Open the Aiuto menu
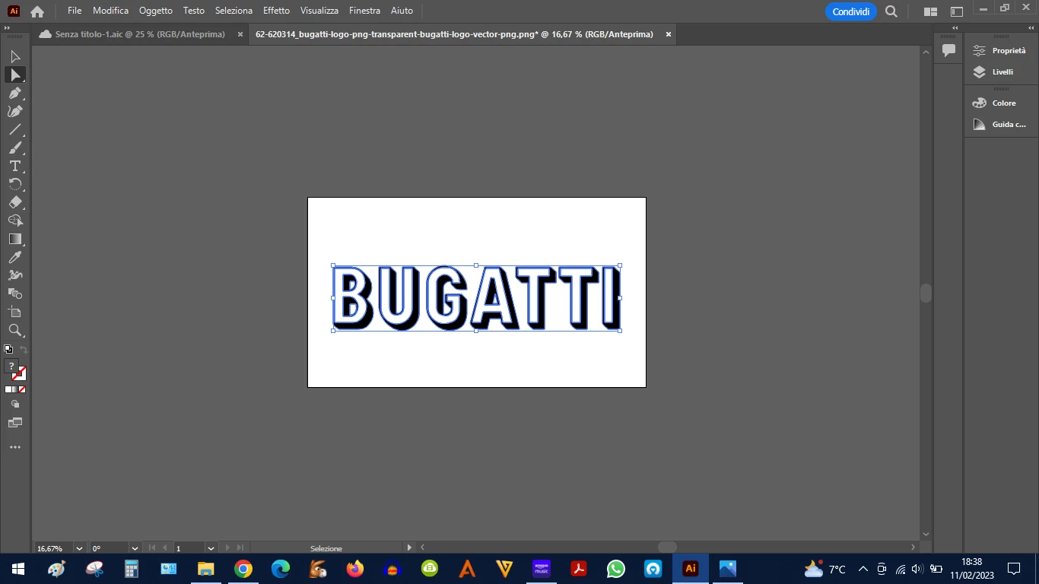The width and height of the screenshot is (1039, 584). coord(402,11)
